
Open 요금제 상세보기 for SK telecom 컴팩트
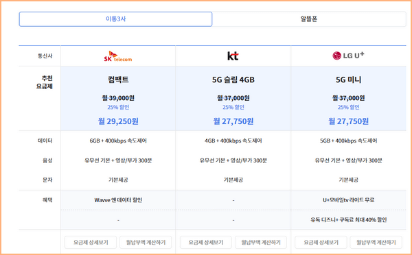91,242
